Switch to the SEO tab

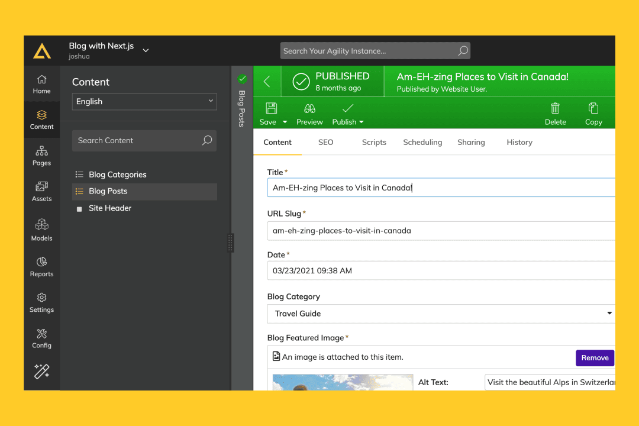(x=325, y=142)
